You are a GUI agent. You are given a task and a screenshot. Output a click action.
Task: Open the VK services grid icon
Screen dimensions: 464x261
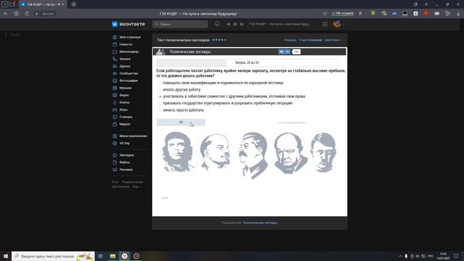(325, 24)
